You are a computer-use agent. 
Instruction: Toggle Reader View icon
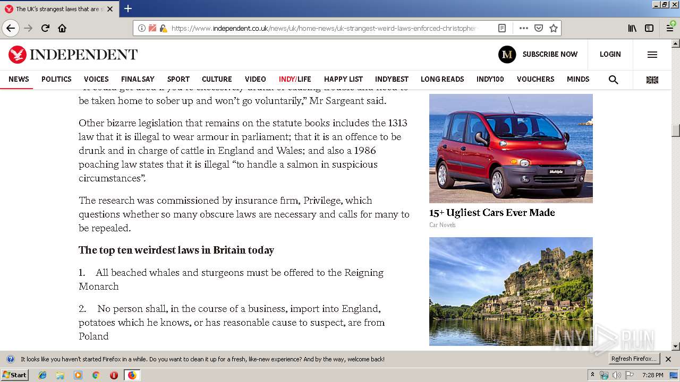[x=502, y=28]
